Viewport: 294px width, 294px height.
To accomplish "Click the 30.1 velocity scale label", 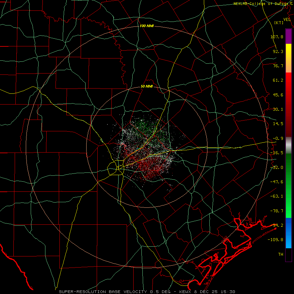I will 278,109.
